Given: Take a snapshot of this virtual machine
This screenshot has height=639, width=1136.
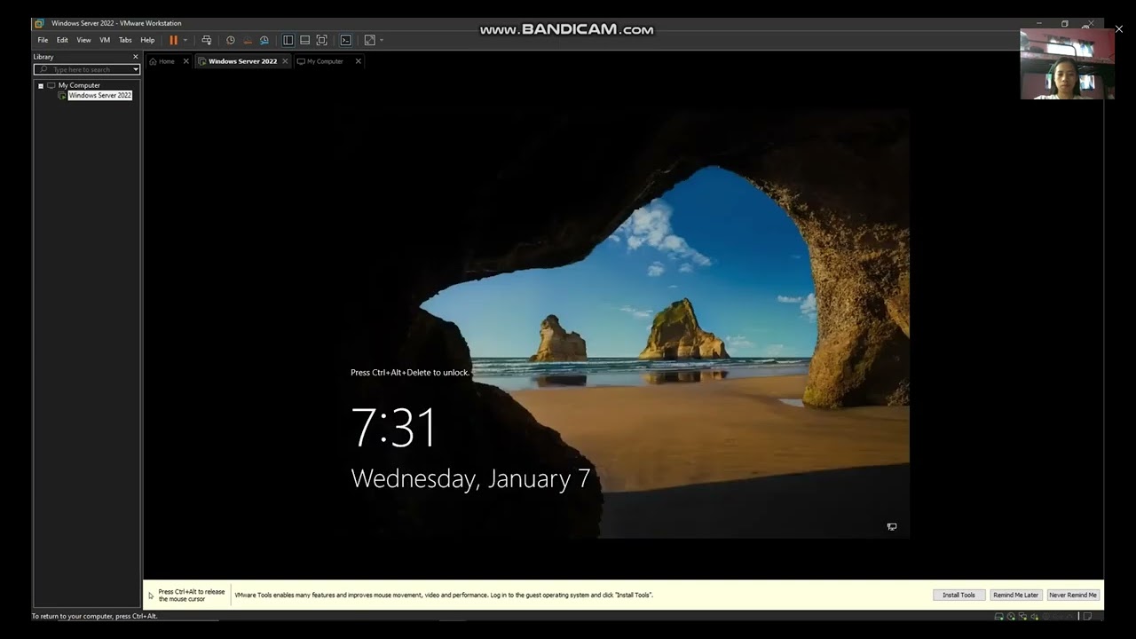Looking at the screenshot, I should point(231,40).
